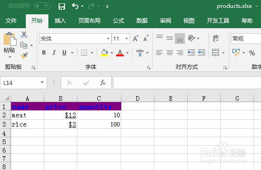Viewport: 261px width, 170px height.
Task: Click Decrease Indent icon
Action: pos(191,53)
